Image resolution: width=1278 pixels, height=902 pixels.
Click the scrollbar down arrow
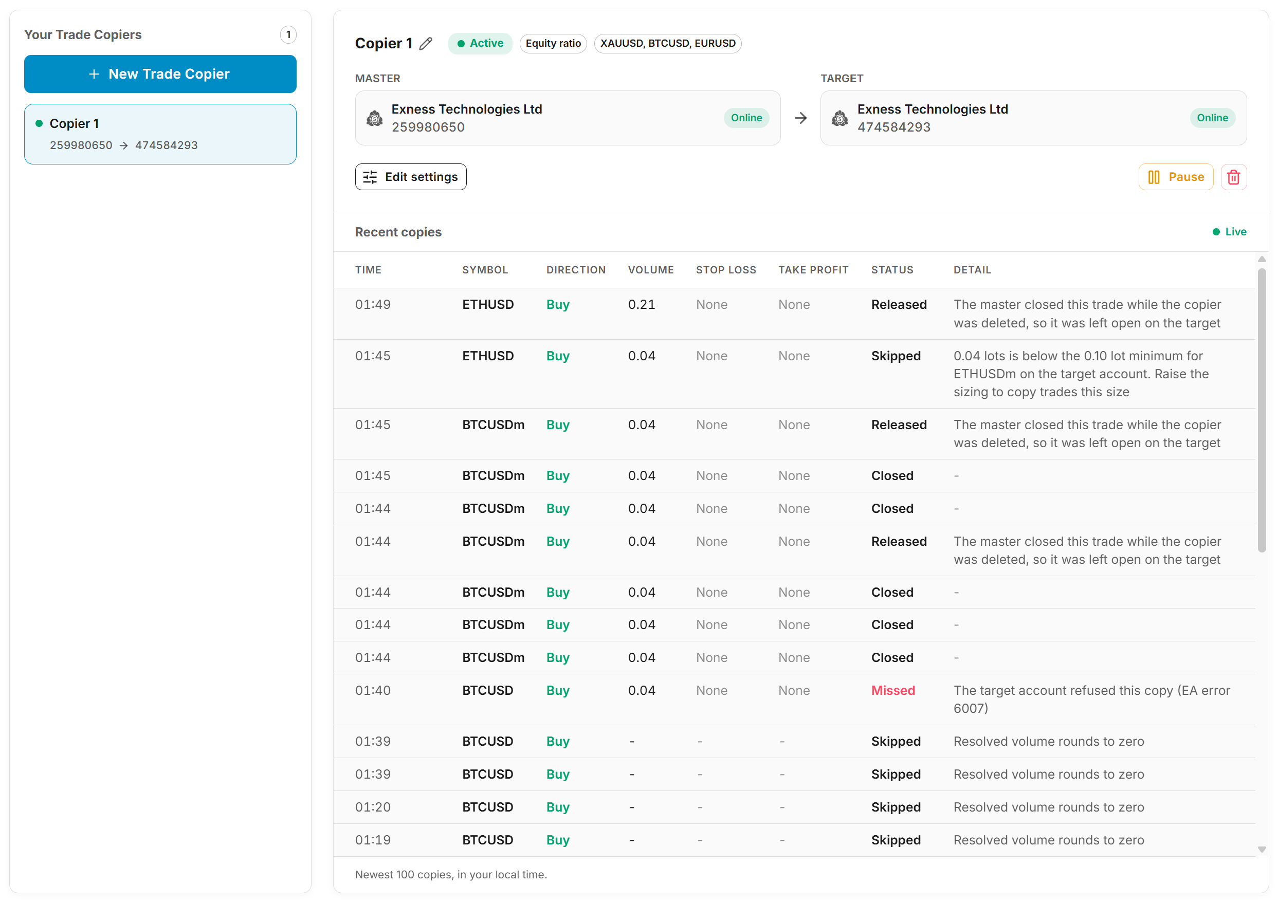tap(1262, 850)
